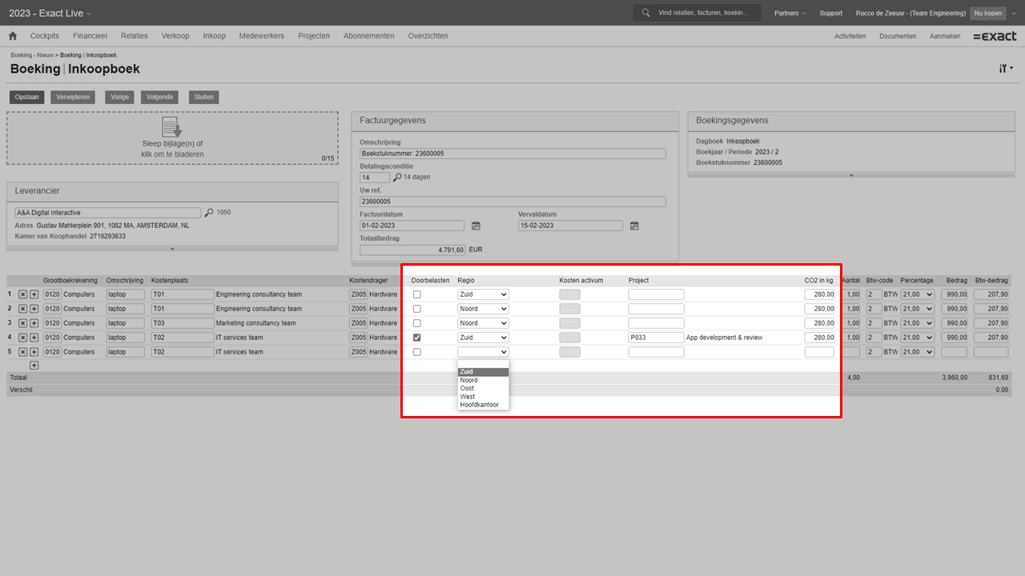Uncheck Doorbelasten on line 4
The height and width of the screenshot is (576, 1025).
[x=416, y=338]
